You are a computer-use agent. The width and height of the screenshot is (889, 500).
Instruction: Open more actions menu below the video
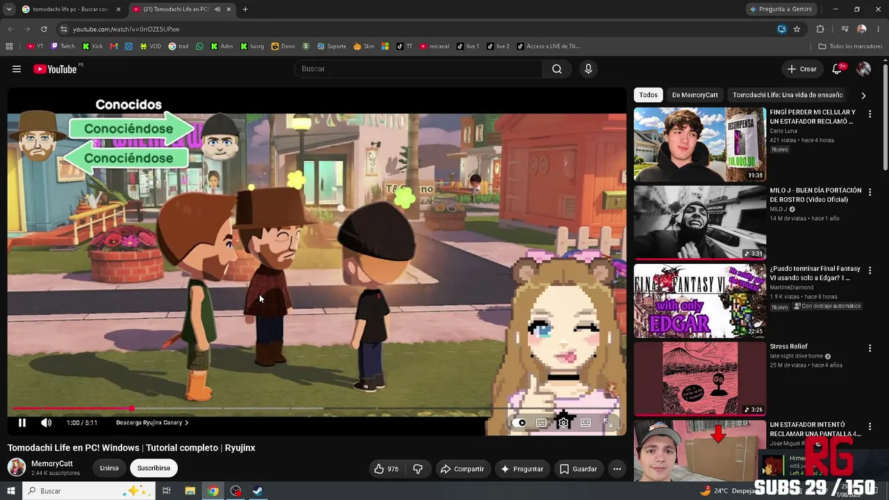click(x=617, y=469)
